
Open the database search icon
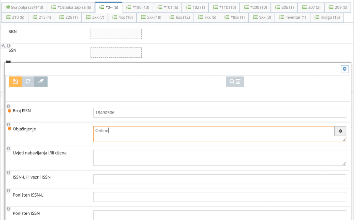pos(235,82)
